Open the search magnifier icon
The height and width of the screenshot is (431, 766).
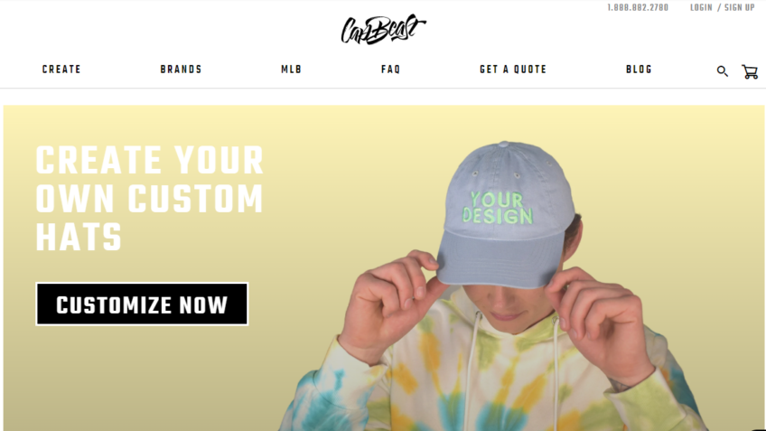[722, 71]
